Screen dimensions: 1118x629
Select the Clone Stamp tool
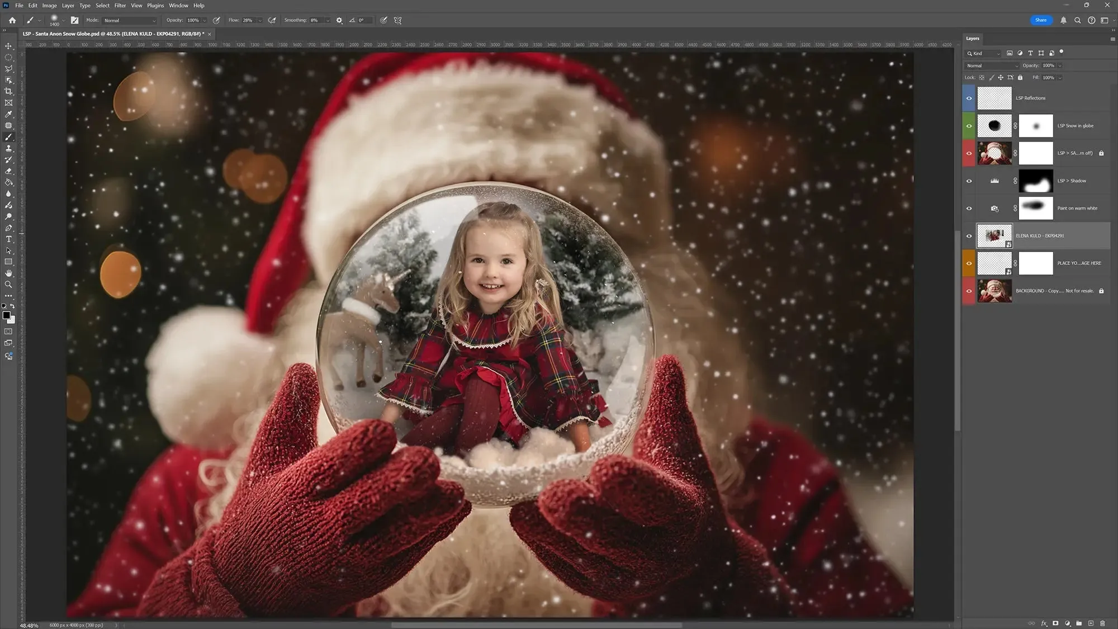(x=8, y=148)
